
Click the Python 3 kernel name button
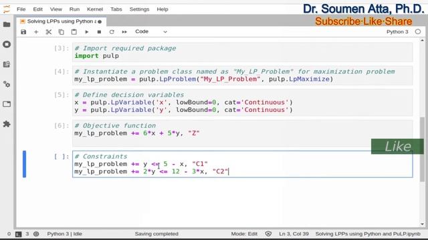(397, 32)
